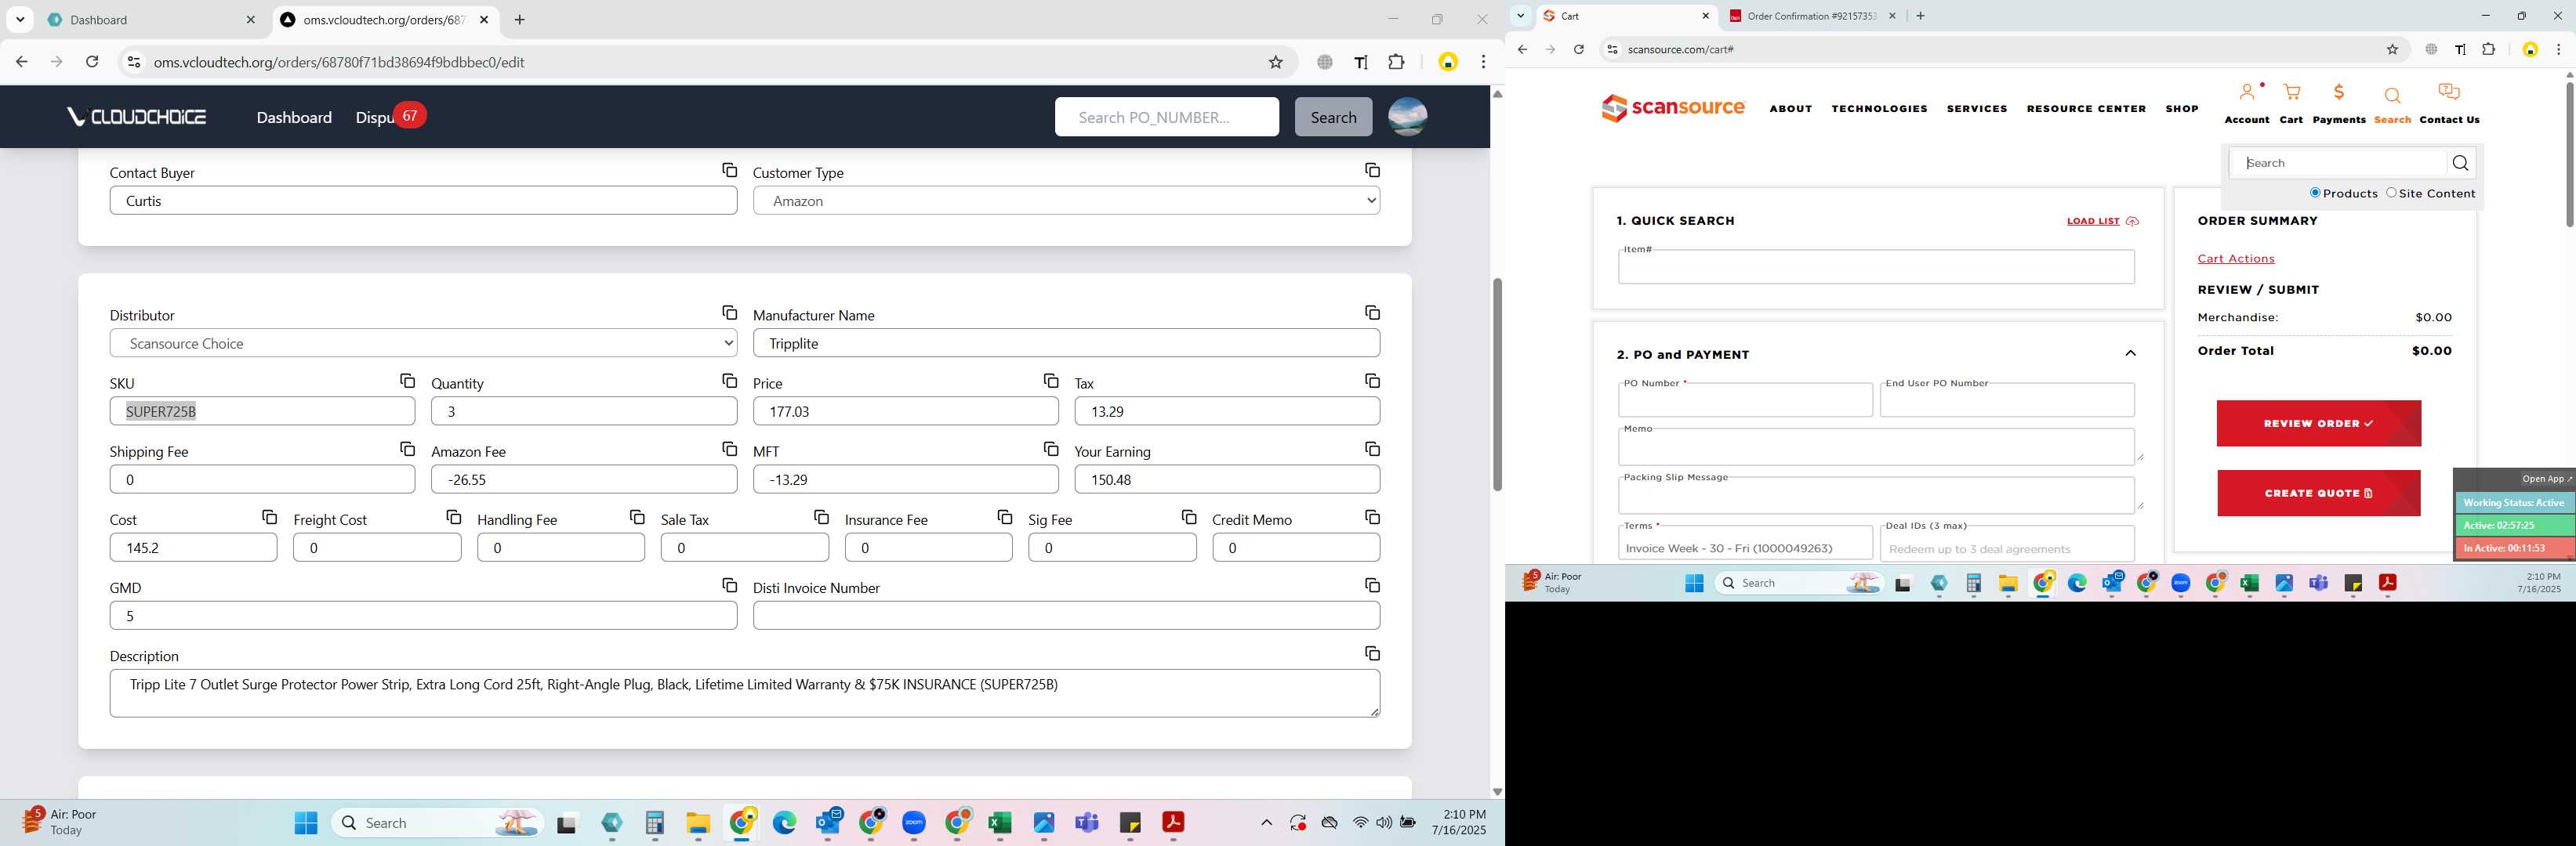Viewport: 2576px width, 846px height.
Task: Copy the Your Earning value
Action: [1372, 450]
